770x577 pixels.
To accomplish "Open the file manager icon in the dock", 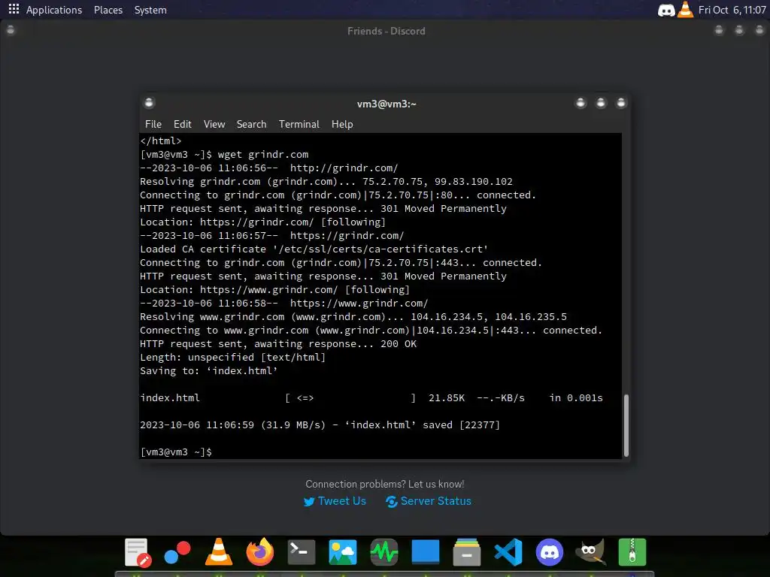I will (466, 552).
